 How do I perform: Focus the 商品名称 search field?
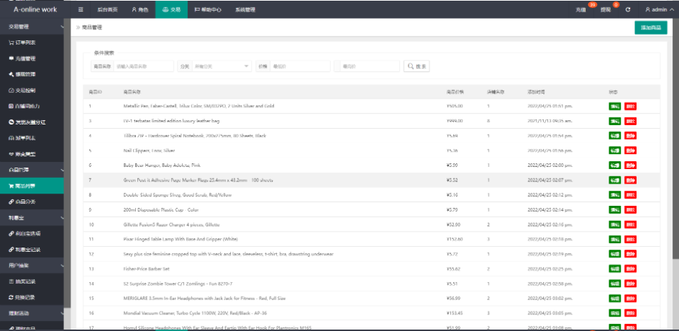(x=143, y=66)
